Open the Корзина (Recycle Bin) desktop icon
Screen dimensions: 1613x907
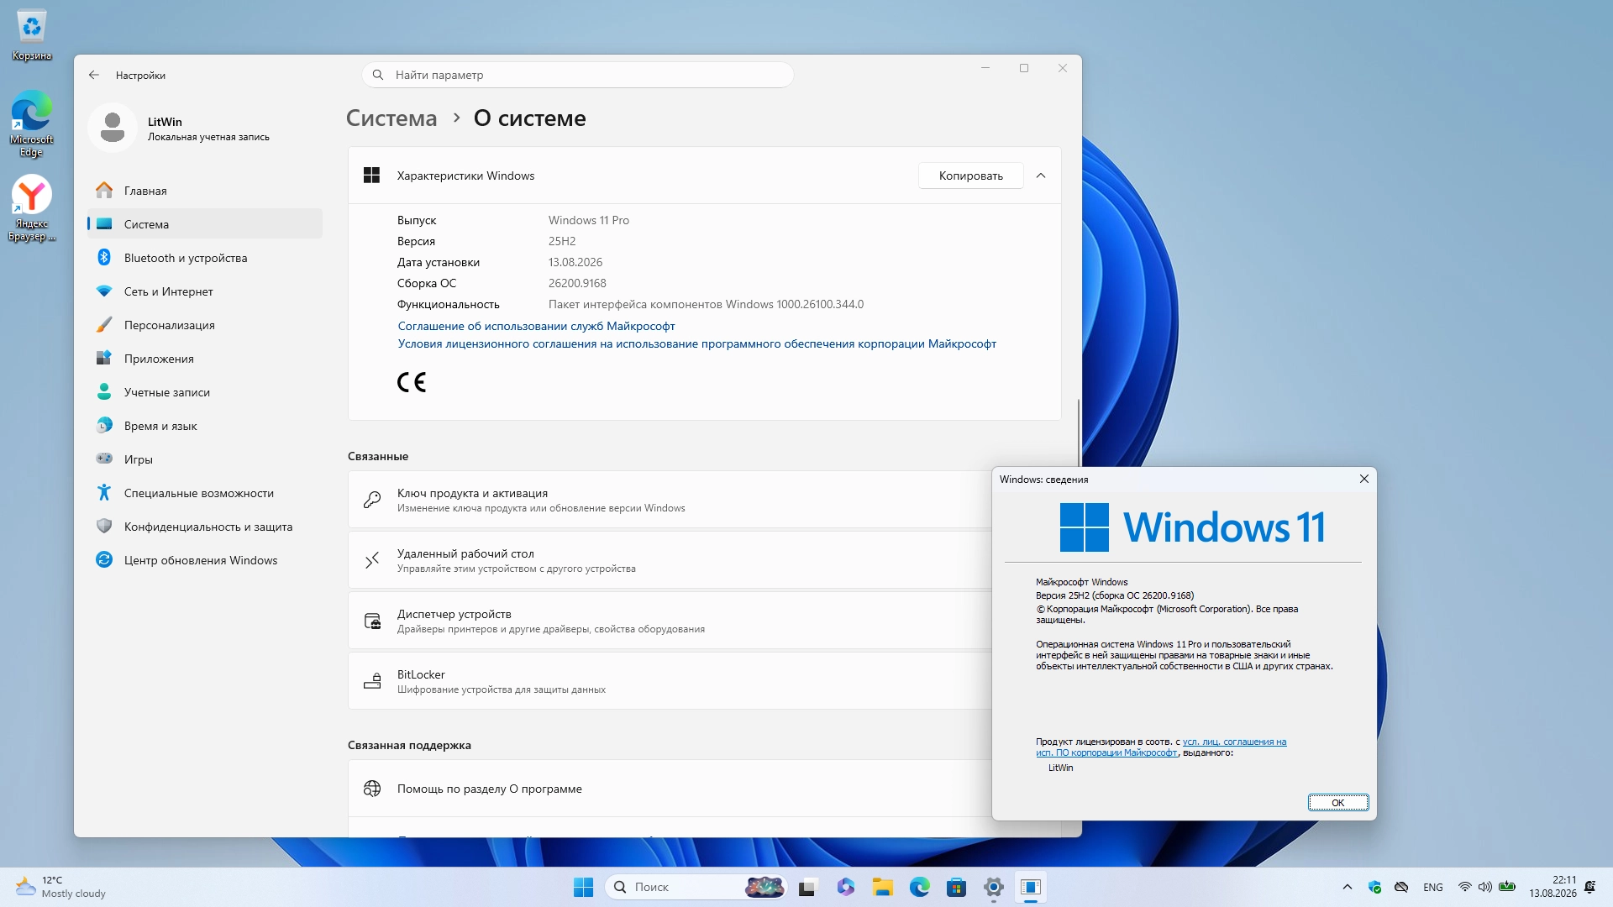tap(32, 35)
